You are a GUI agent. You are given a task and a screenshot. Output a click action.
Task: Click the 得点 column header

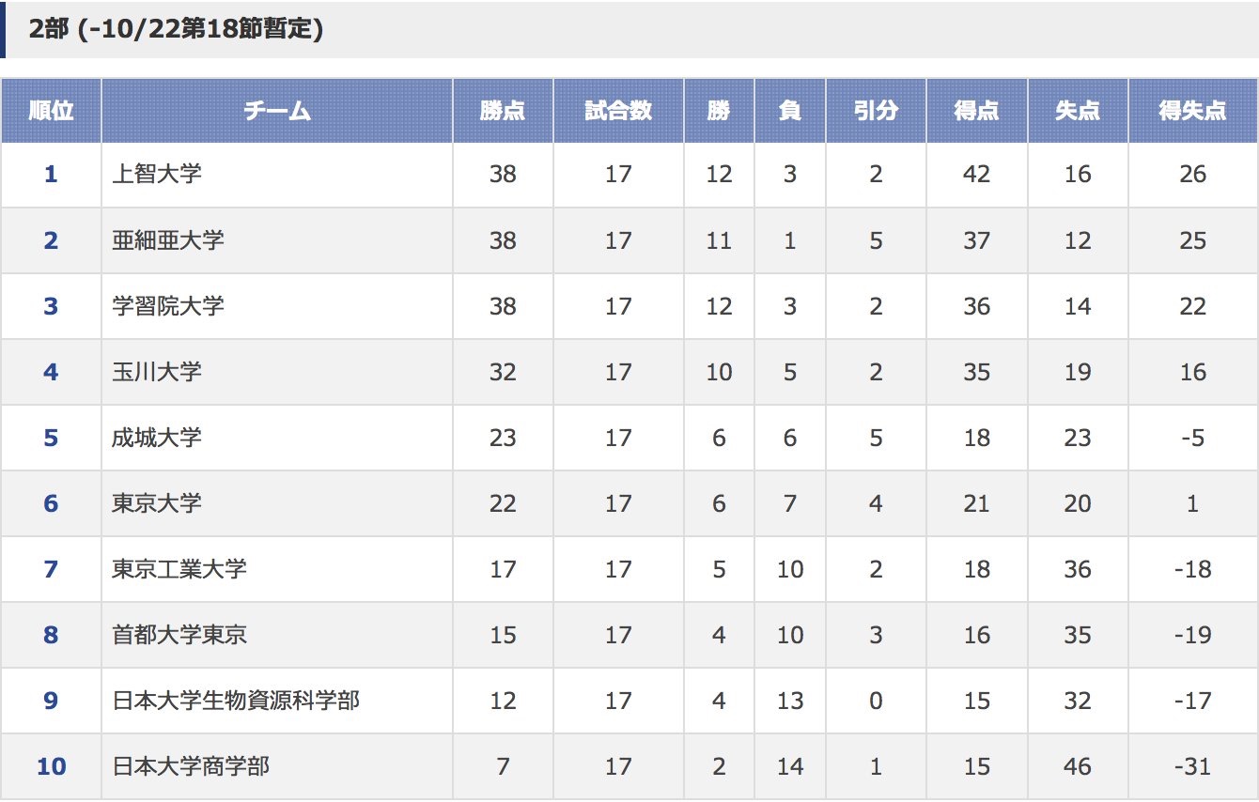tap(977, 111)
